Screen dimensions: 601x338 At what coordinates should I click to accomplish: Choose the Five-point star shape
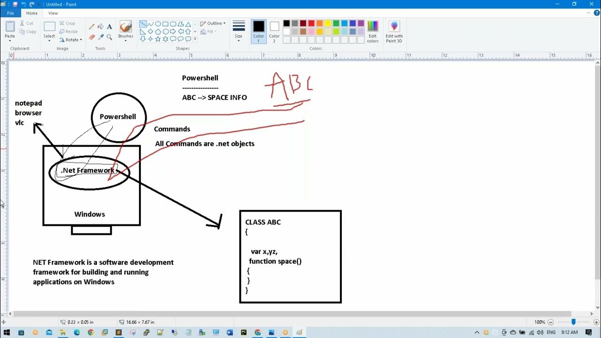click(x=158, y=38)
